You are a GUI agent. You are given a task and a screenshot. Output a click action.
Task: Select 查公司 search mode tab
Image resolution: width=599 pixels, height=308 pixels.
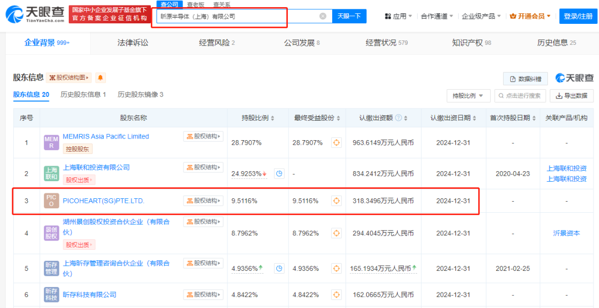pyautogui.click(x=169, y=4)
